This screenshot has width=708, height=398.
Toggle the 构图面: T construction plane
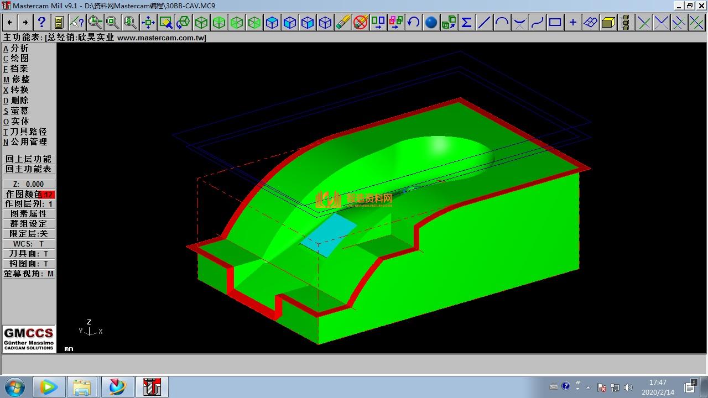[29, 264]
